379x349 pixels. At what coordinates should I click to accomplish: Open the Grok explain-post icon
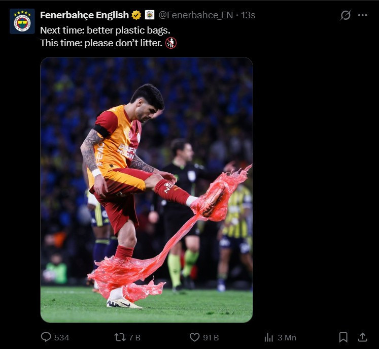point(346,15)
